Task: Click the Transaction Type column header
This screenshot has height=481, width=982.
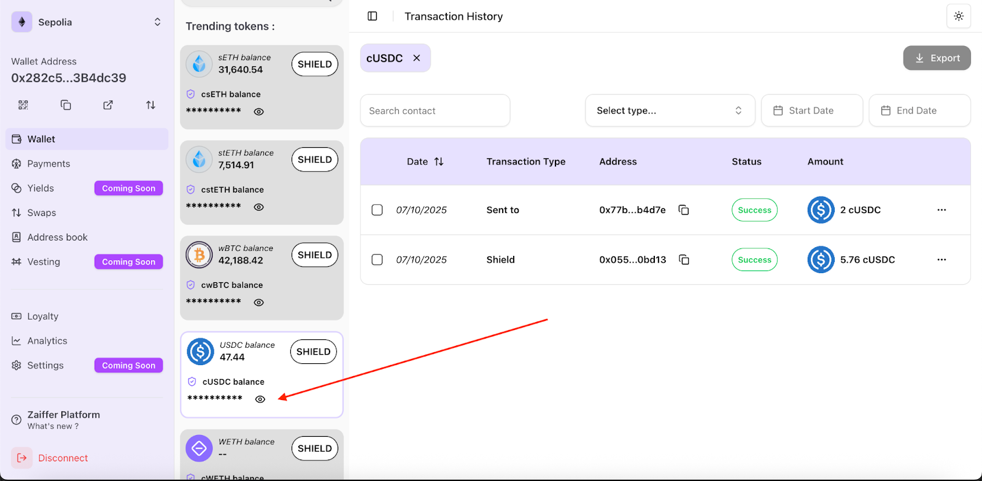Action: pyautogui.click(x=526, y=161)
